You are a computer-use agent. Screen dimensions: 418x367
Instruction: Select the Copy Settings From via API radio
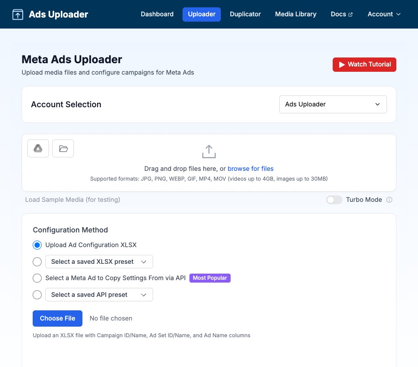point(37,278)
